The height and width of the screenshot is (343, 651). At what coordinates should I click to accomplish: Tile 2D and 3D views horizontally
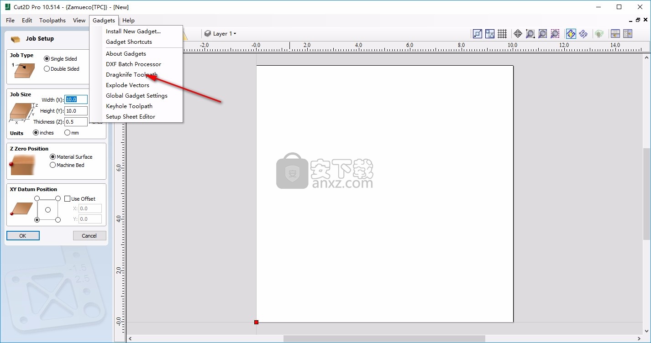[x=615, y=34]
